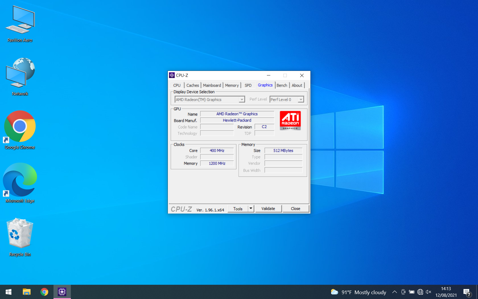Click the empty Shader clock field
This screenshot has width=478, height=299.
pyautogui.click(x=217, y=157)
